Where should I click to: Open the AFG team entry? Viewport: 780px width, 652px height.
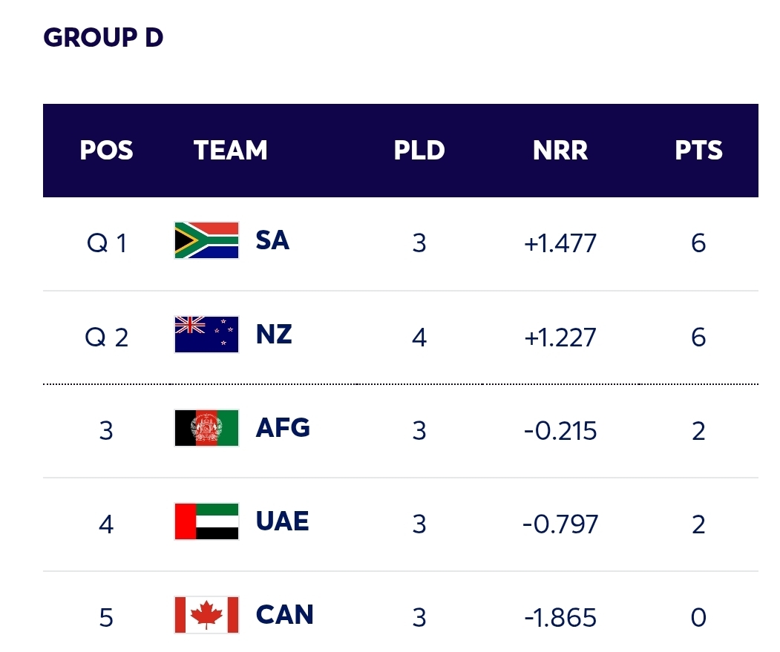(x=283, y=428)
